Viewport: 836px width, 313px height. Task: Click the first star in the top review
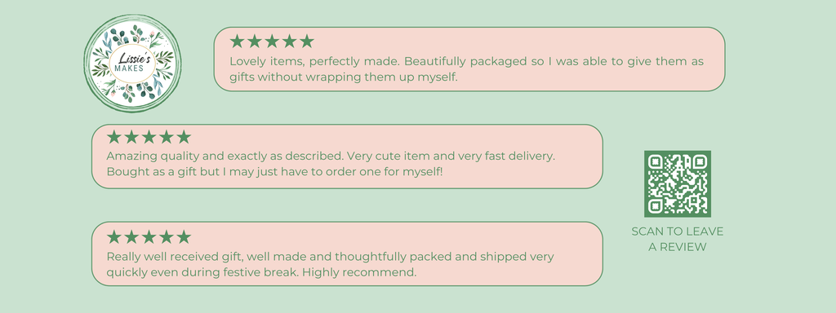pos(238,42)
